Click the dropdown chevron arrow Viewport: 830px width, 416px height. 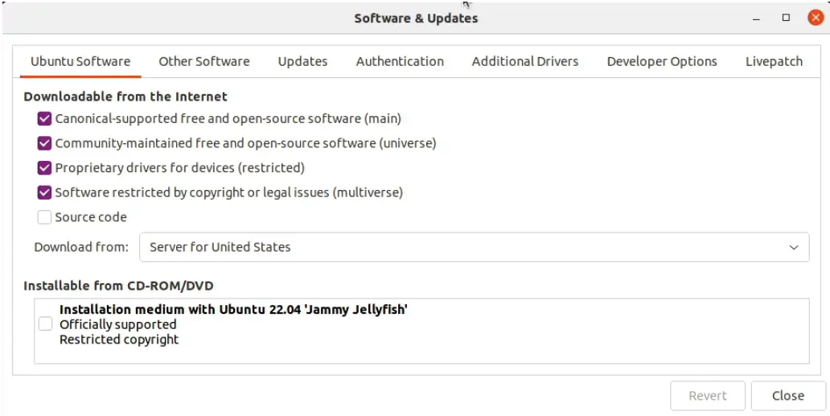pos(794,248)
